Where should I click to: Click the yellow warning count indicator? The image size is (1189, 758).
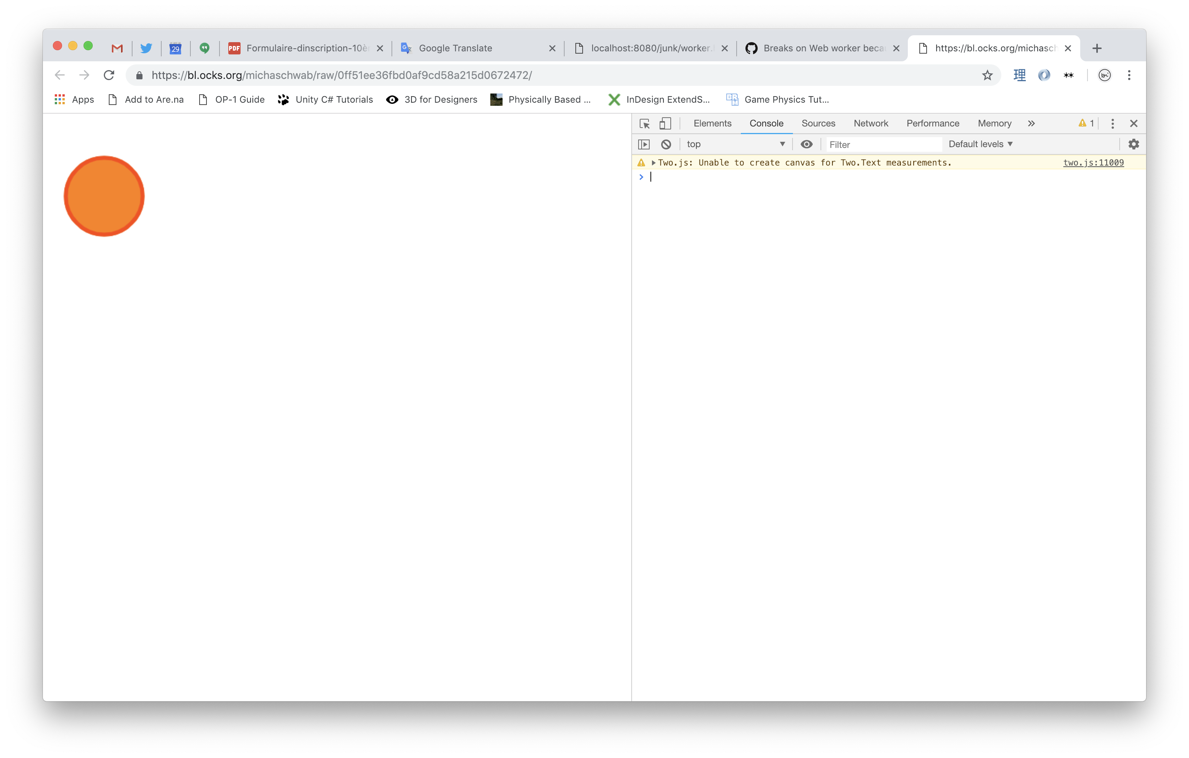pyautogui.click(x=1085, y=123)
